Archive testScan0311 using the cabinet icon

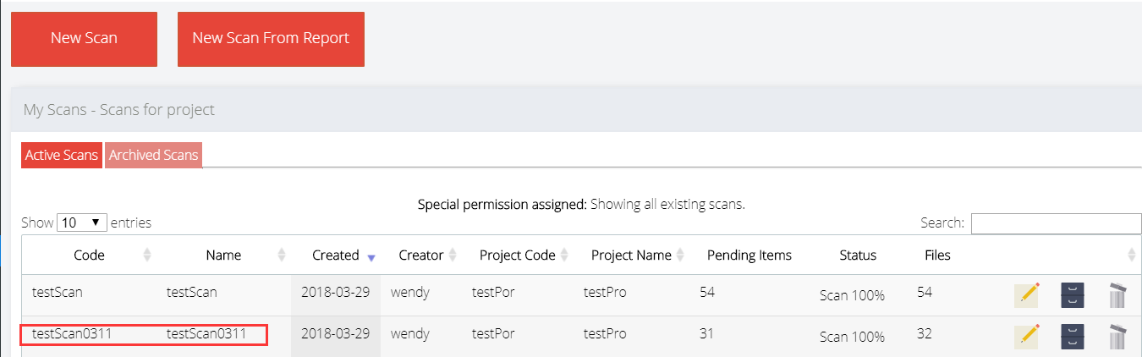[1073, 336]
